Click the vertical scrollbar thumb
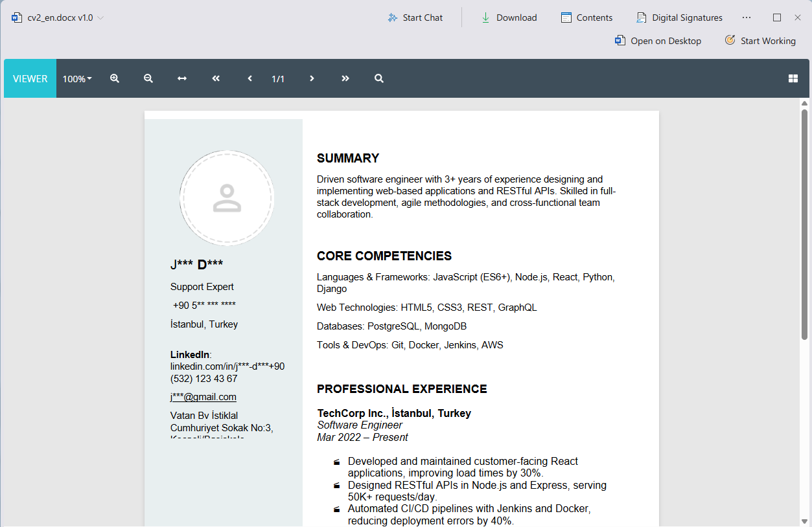Viewport: 812px width, 527px height. tap(805, 225)
